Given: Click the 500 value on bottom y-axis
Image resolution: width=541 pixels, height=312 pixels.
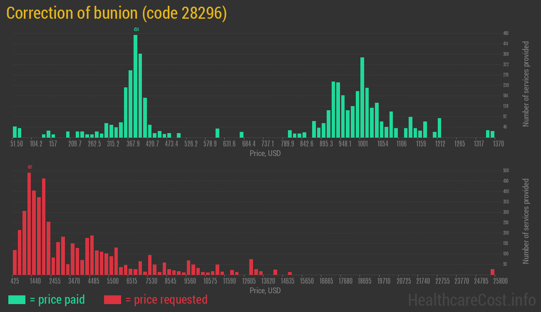Looking at the screenshot, I should tap(506, 171).
